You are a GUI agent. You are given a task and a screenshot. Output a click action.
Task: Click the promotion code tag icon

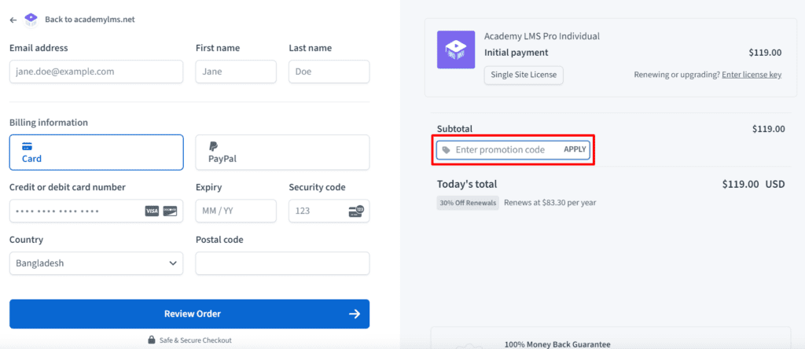pos(447,149)
